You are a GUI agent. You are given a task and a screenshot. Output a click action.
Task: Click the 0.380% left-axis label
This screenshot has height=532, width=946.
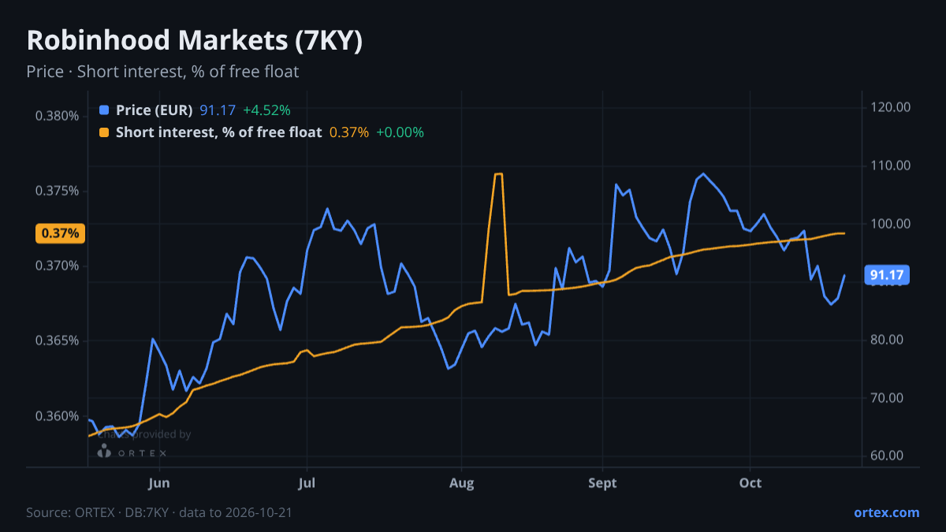tap(58, 116)
